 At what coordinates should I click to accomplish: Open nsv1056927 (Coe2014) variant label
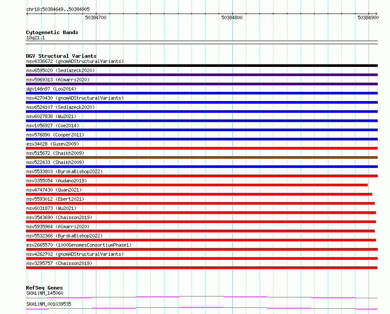coord(53,126)
